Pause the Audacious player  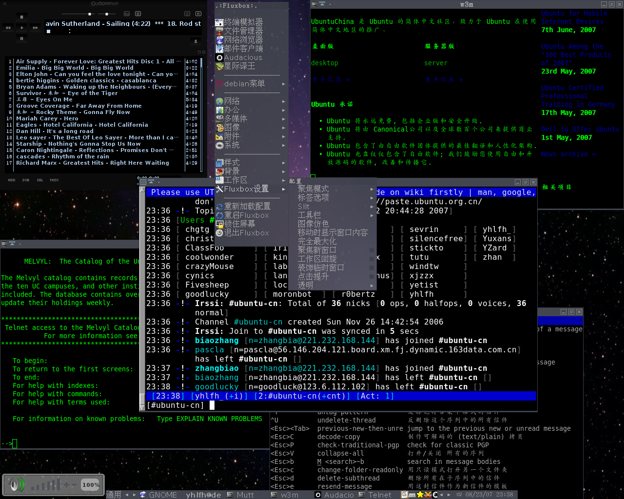[x=21, y=38]
